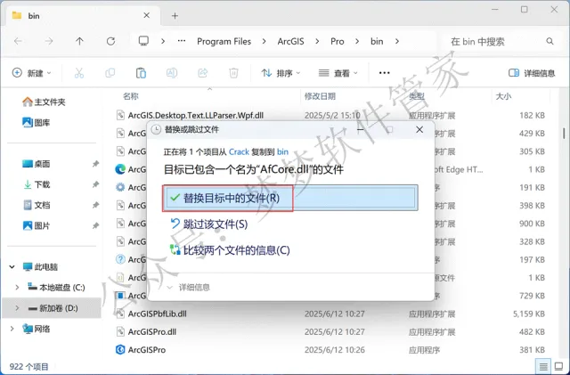The image size is (570, 375).
Task: Expand the 新加卷 (D:) tree node
Action: [17, 308]
